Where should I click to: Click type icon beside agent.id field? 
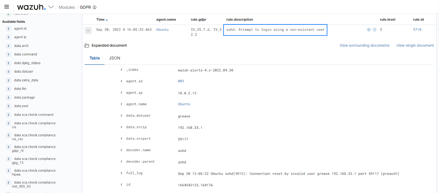click(x=9, y=29)
